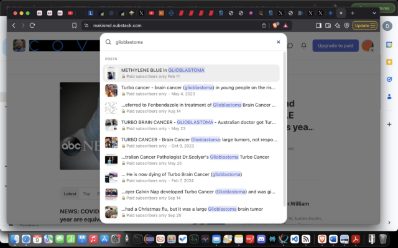The image size is (398, 248).
Task: Open a new tab with the plus button
Action: (x=353, y=13)
